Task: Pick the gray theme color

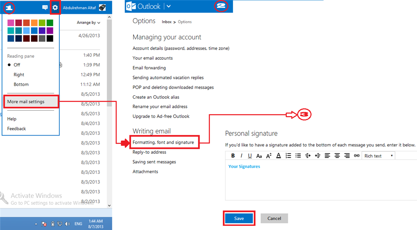Action: [x=42, y=39]
